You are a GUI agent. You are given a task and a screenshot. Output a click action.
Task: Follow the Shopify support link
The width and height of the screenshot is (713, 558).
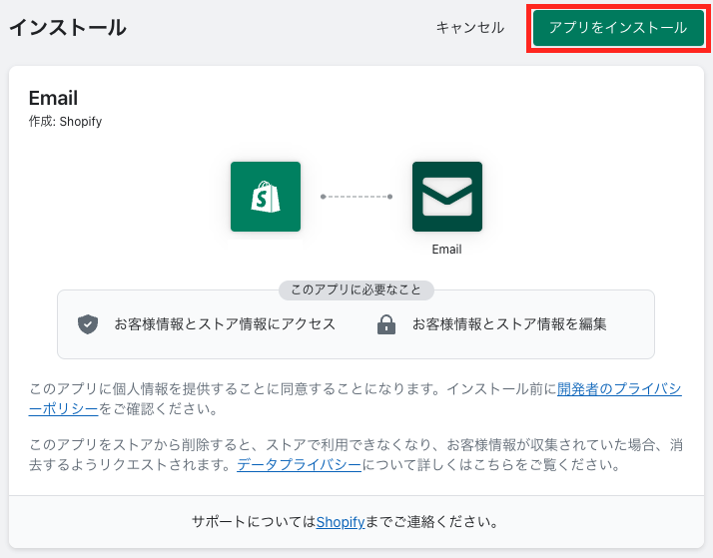click(341, 522)
